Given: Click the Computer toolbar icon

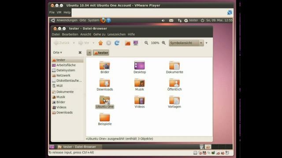Looking at the screenshot, I should [136, 43].
